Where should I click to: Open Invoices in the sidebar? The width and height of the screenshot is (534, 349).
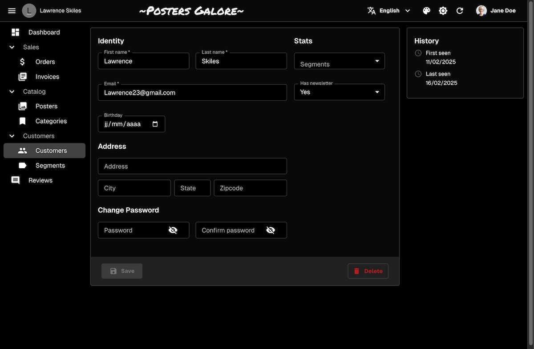[x=47, y=77]
